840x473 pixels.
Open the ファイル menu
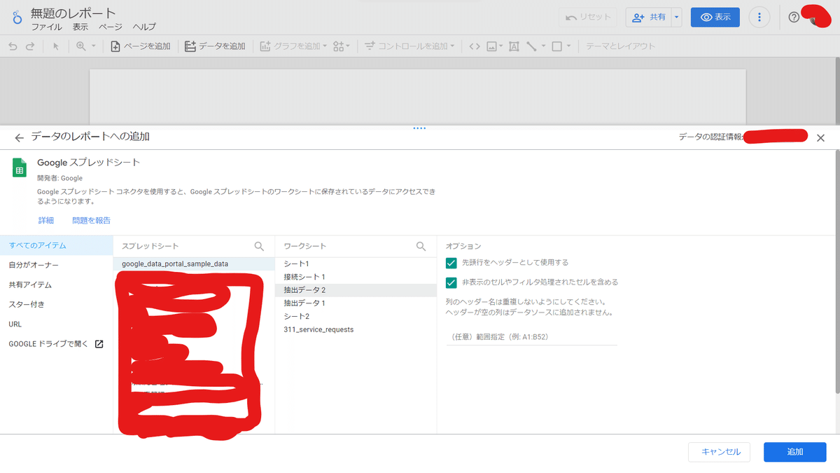tap(46, 27)
